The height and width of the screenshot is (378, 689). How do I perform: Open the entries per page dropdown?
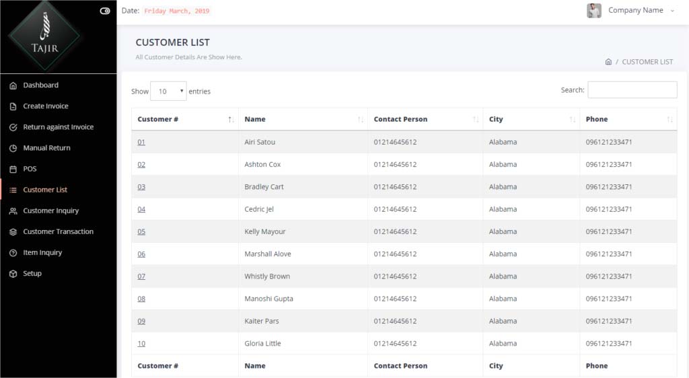tap(168, 91)
